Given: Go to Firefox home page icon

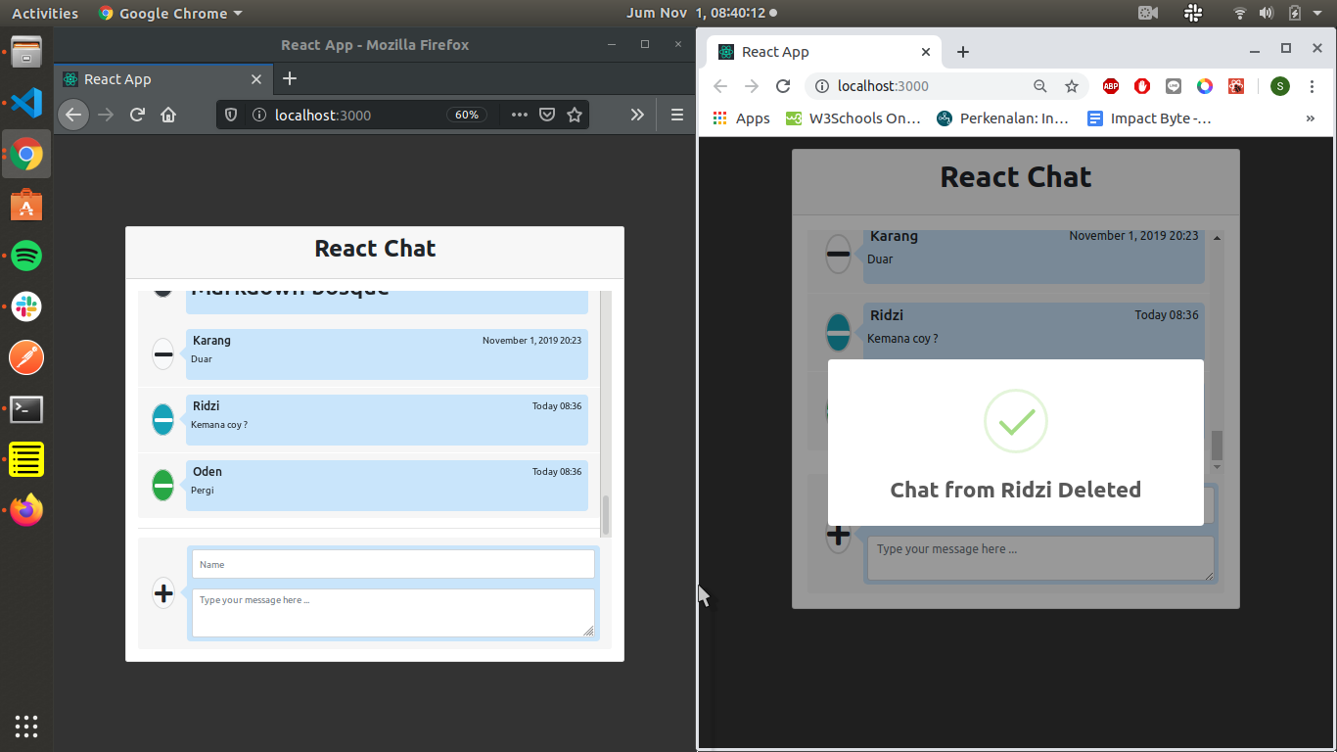Looking at the screenshot, I should click(x=168, y=115).
